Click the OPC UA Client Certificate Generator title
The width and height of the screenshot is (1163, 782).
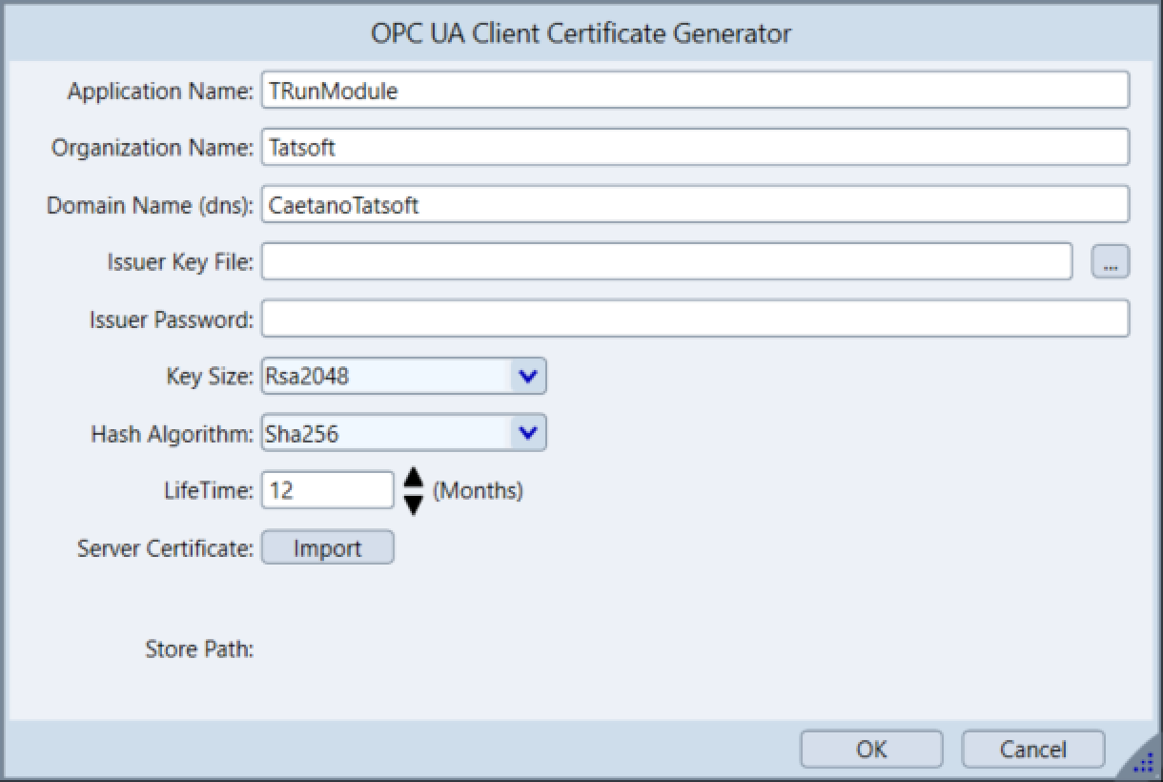pos(581,33)
